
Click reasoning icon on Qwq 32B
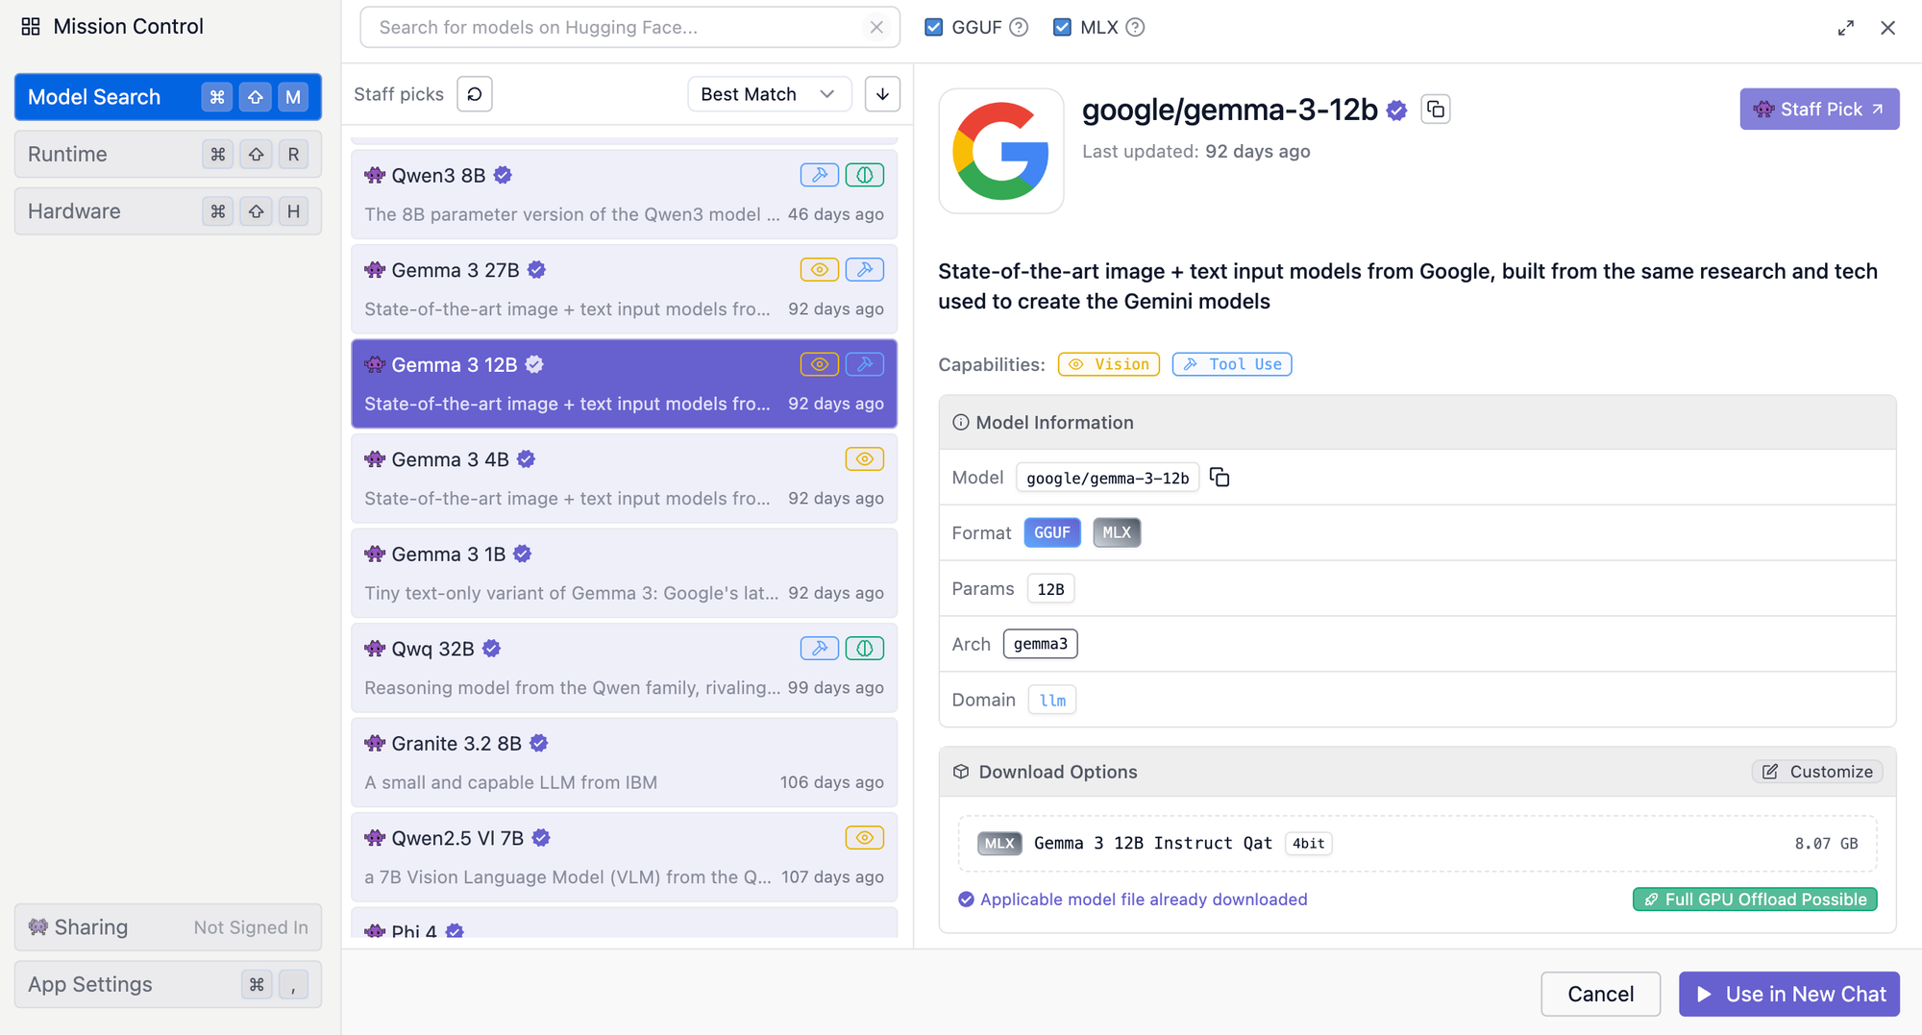865,649
